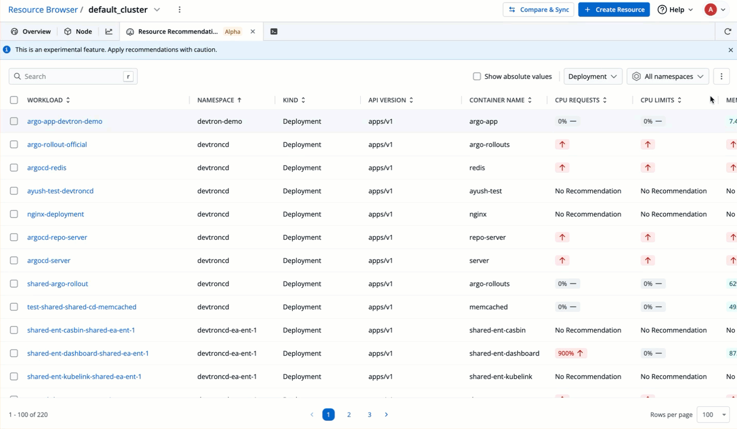Viewport: 737px width, 429px height.
Task: Open the Deployment kind dropdown
Action: pyautogui.click(x=593, y=76)
